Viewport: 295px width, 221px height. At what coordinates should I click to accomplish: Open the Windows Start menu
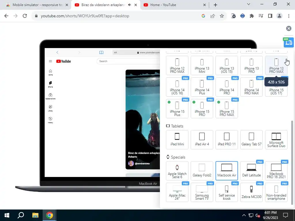pos(7,215)
